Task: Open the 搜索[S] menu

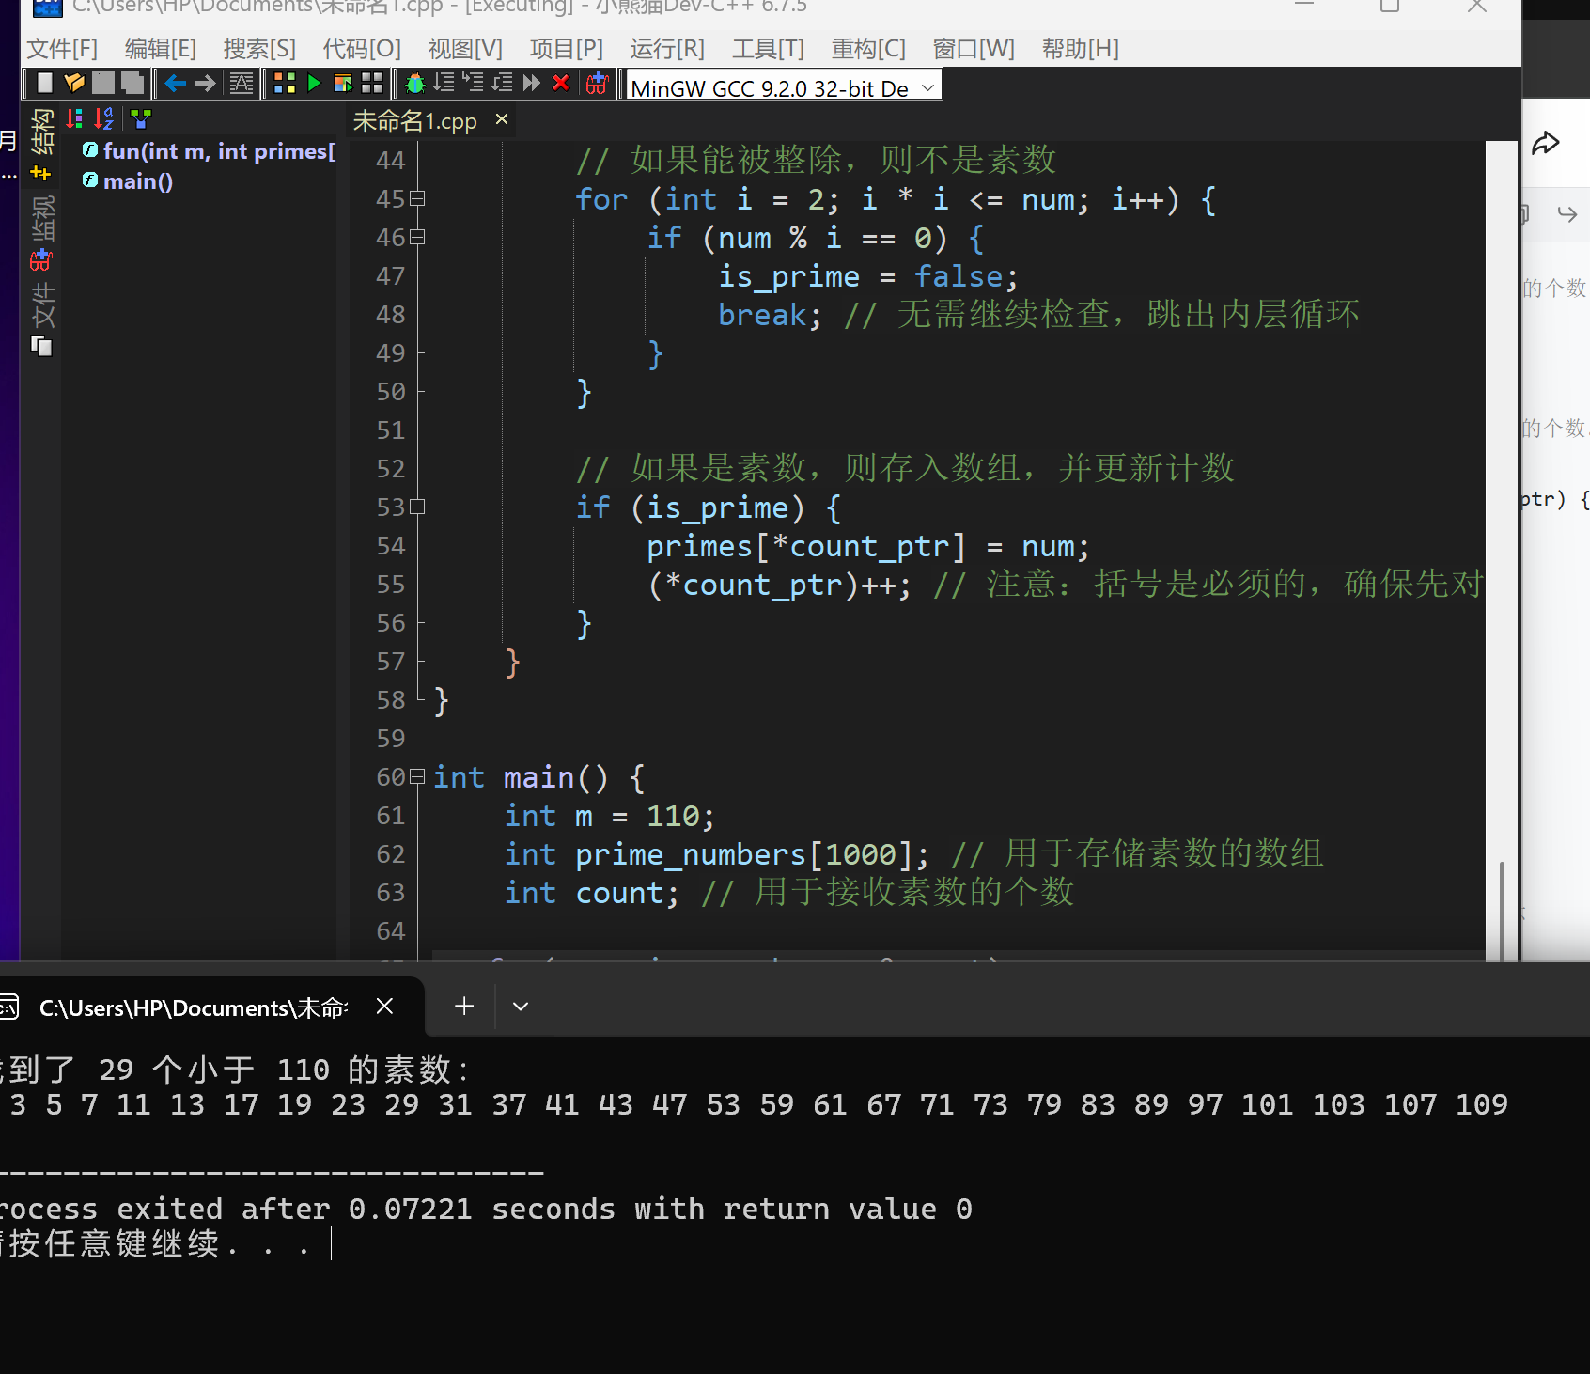Action: pyautogui.click(x=259, y=48)
